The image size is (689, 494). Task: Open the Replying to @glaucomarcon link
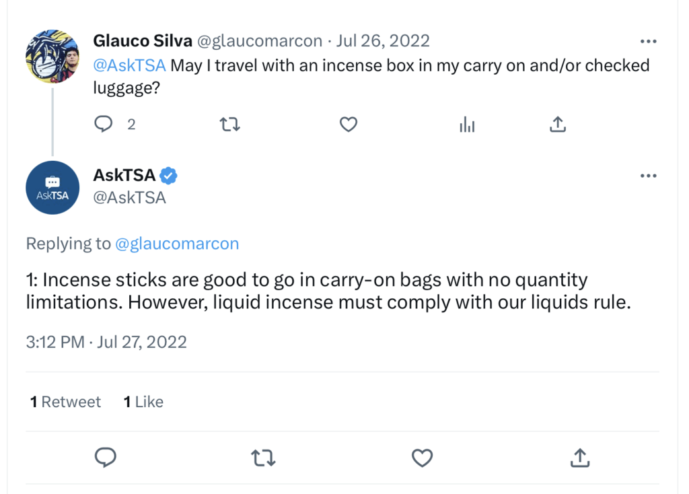click(178, 244)
